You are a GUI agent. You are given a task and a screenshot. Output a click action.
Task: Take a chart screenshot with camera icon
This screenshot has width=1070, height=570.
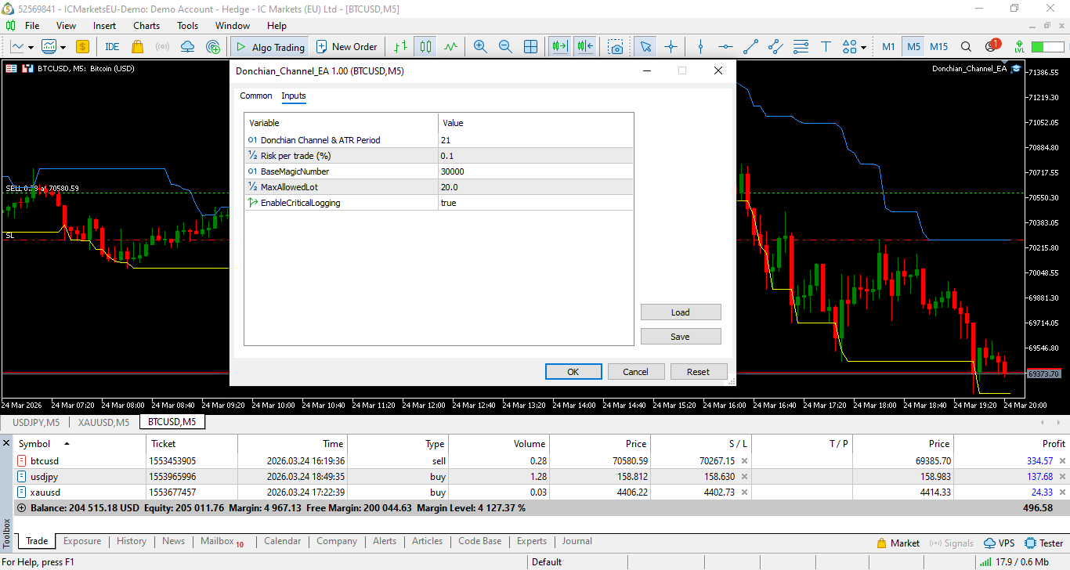616,47
